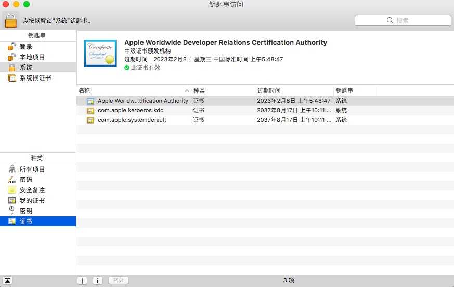The image size is (454, 287).
Task: Click the 拷贝 button
Action: point(119,280)
